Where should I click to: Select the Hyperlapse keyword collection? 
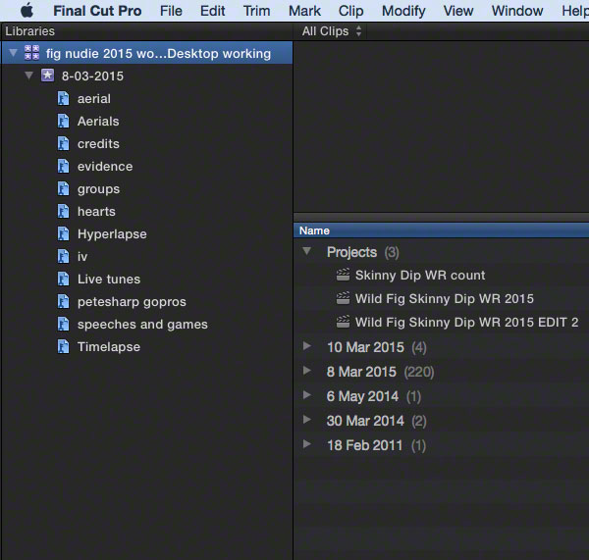tap(112, 234)
